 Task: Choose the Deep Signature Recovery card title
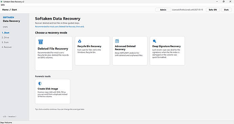pos(166,46)
